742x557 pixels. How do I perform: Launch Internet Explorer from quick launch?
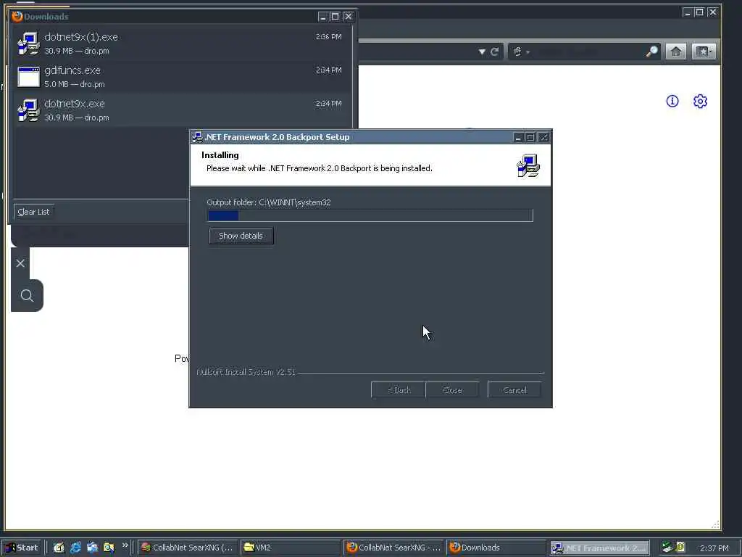click(x=75, y=548)
